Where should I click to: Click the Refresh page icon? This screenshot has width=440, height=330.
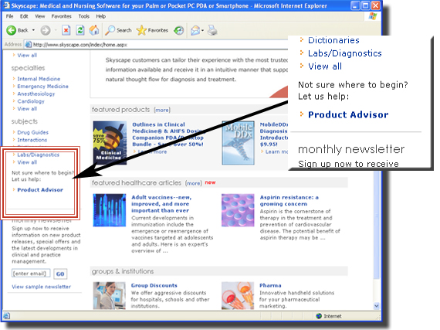[x=80, y=30]
